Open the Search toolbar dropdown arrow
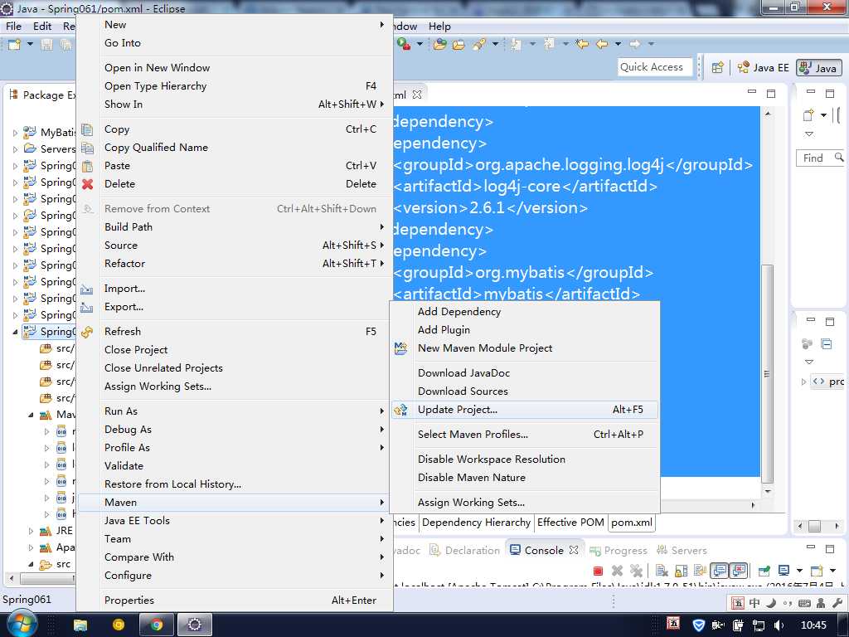 495,44
